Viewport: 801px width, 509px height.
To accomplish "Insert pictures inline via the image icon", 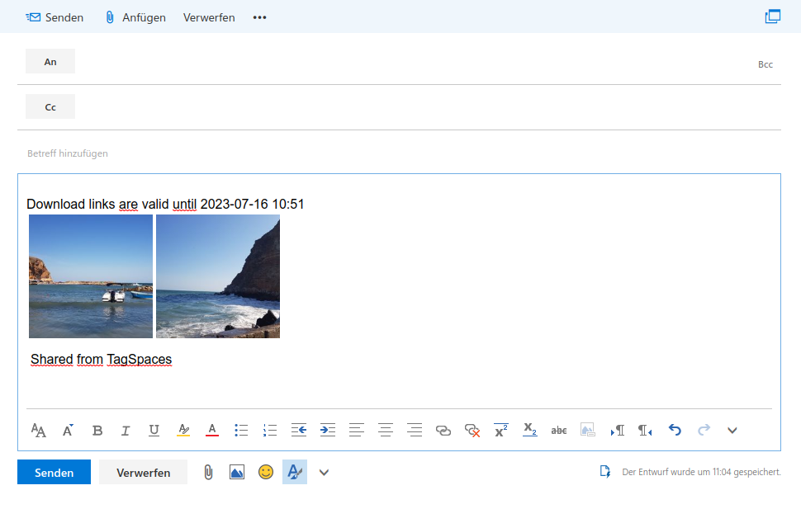I will (x=236, y=472).
